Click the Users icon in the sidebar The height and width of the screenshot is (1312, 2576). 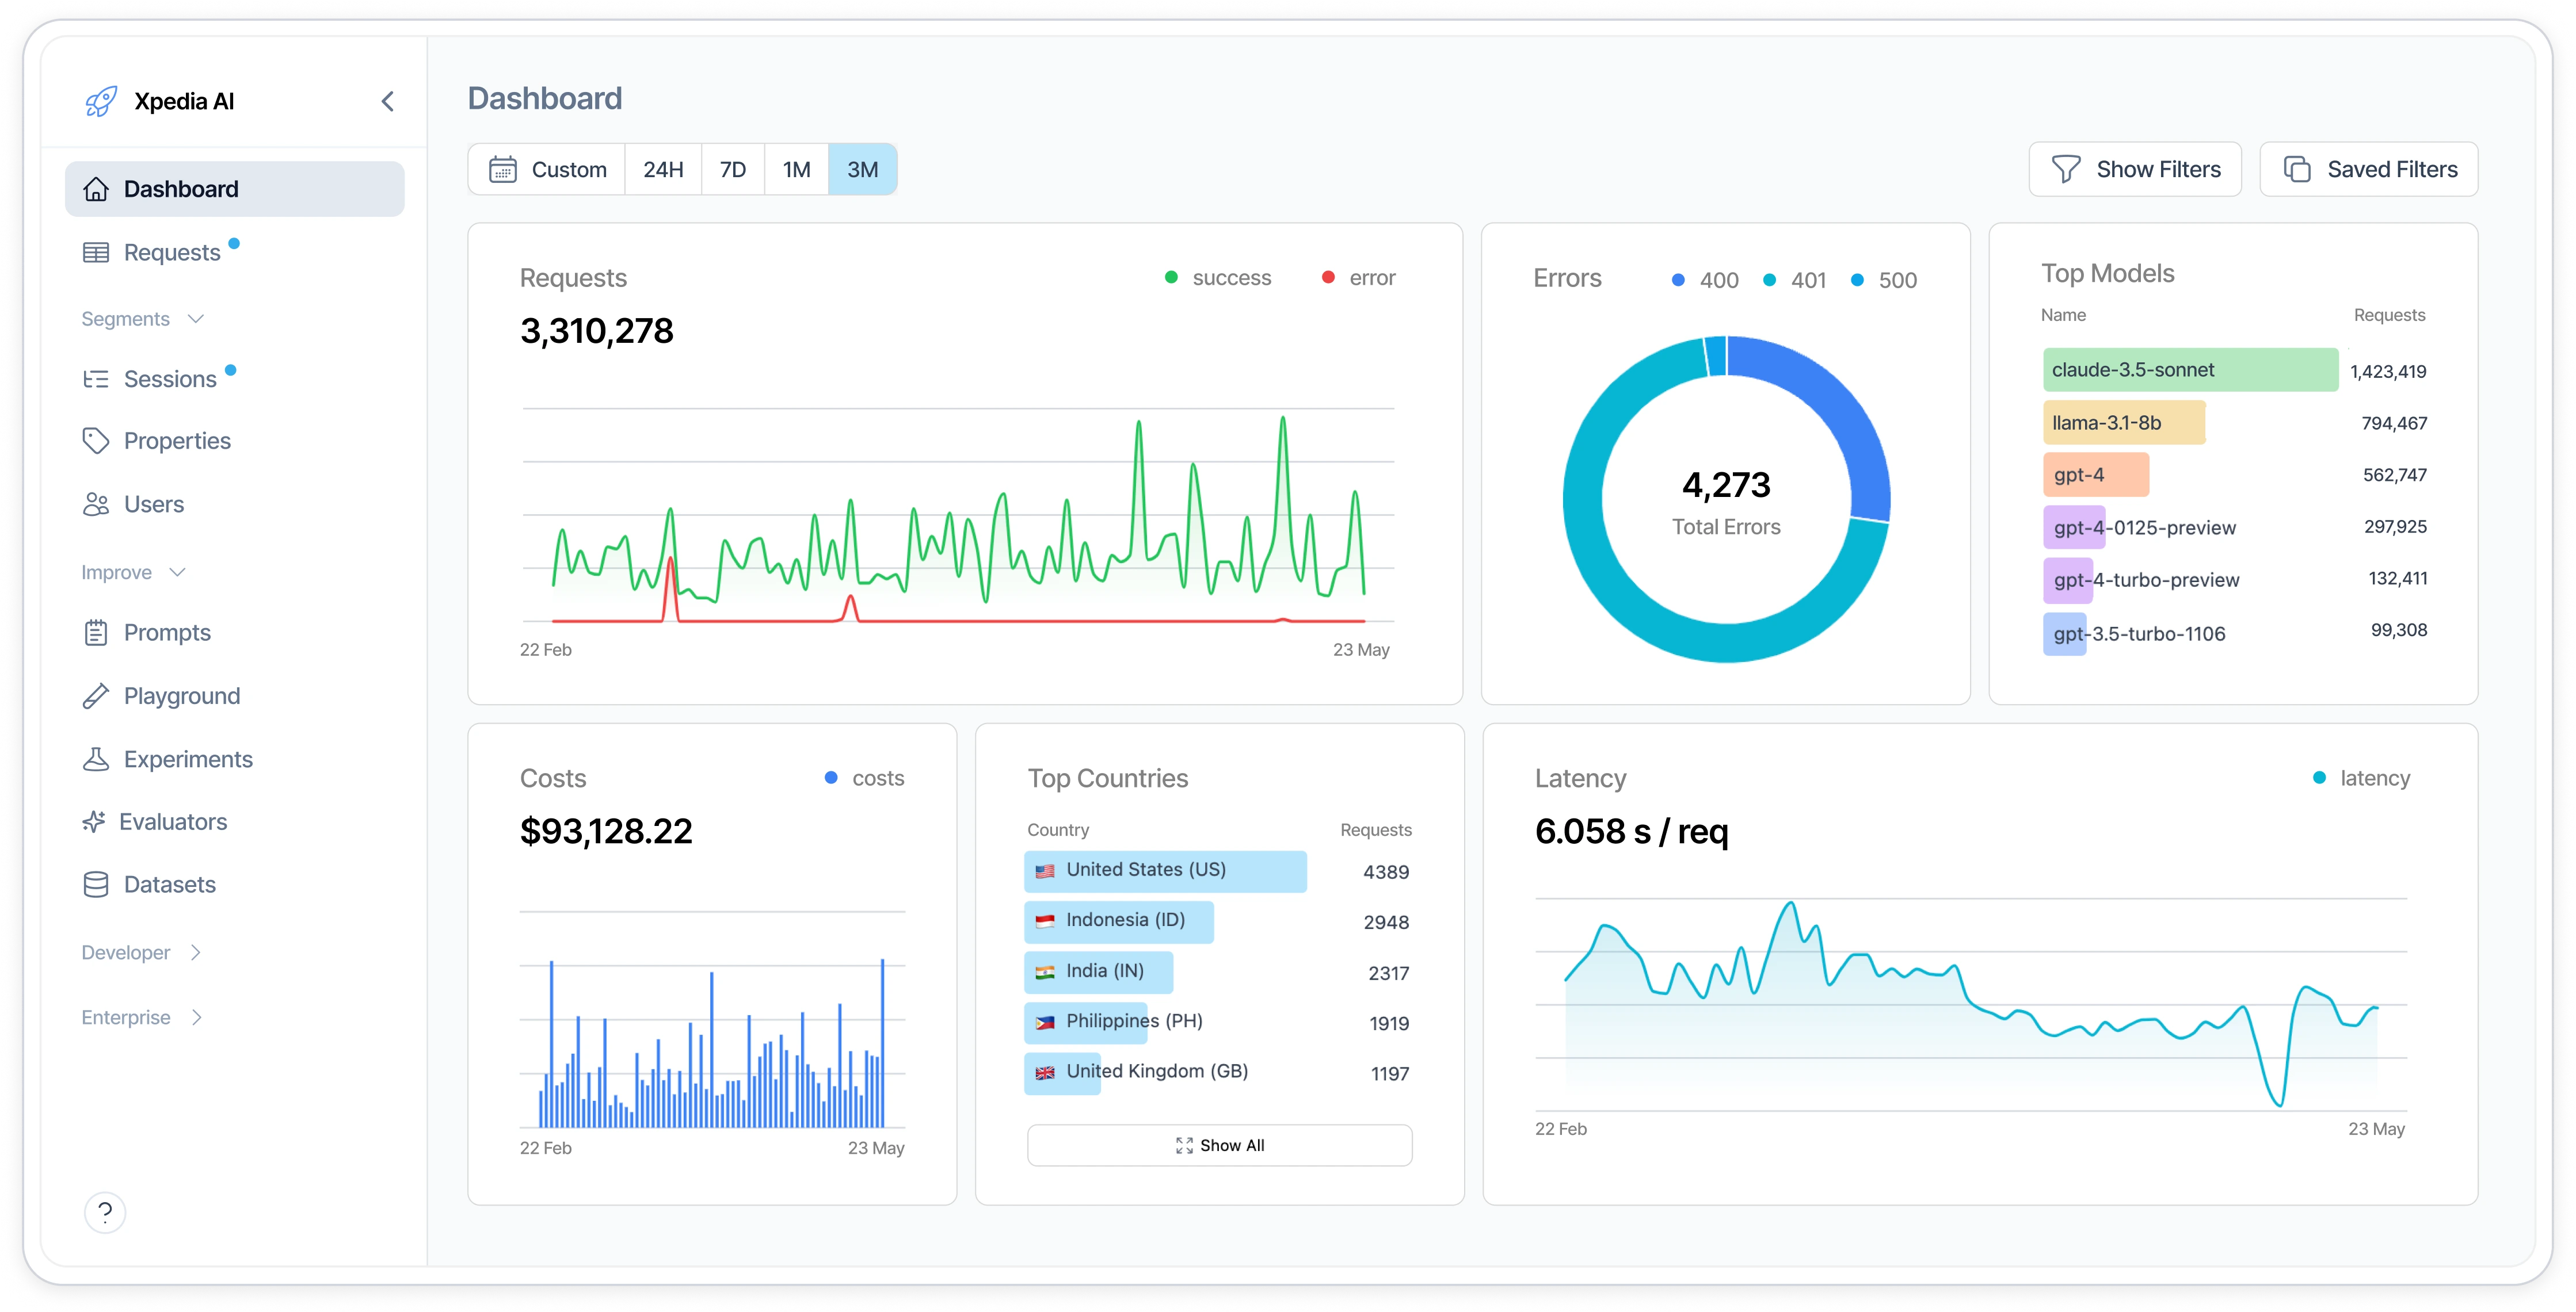[x=96, y=504]
